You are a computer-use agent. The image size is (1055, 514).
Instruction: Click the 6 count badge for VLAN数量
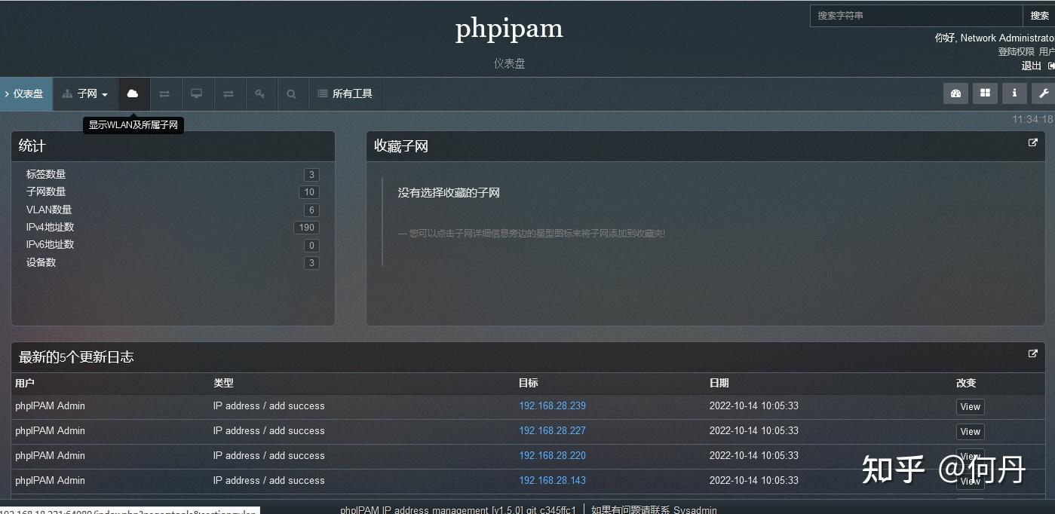tap(311, 210)
